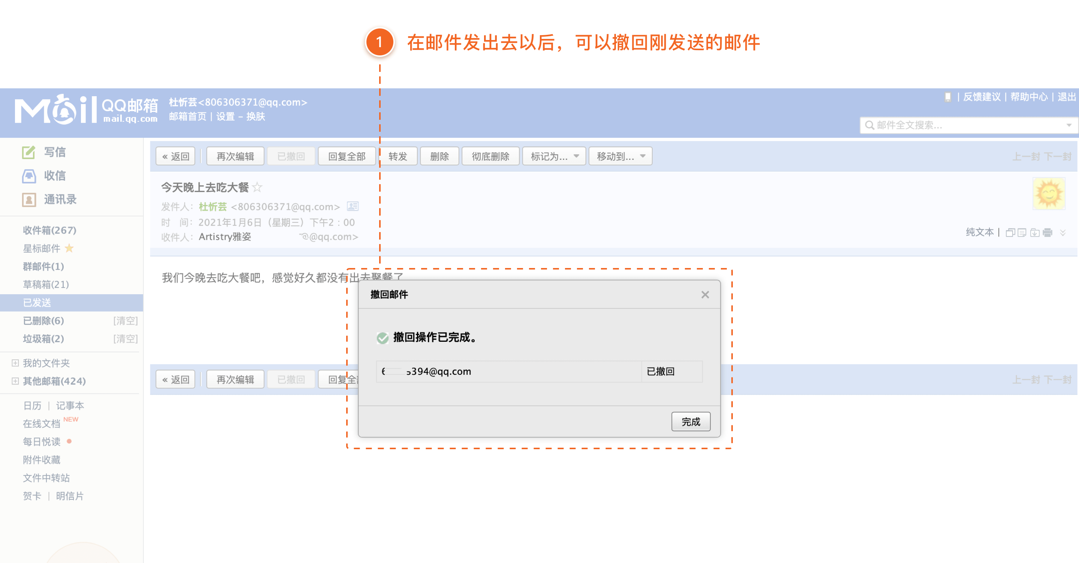The image size is (1079, 563).
Task: Open the 移动到... dropdown
Action: coord(620,156)
